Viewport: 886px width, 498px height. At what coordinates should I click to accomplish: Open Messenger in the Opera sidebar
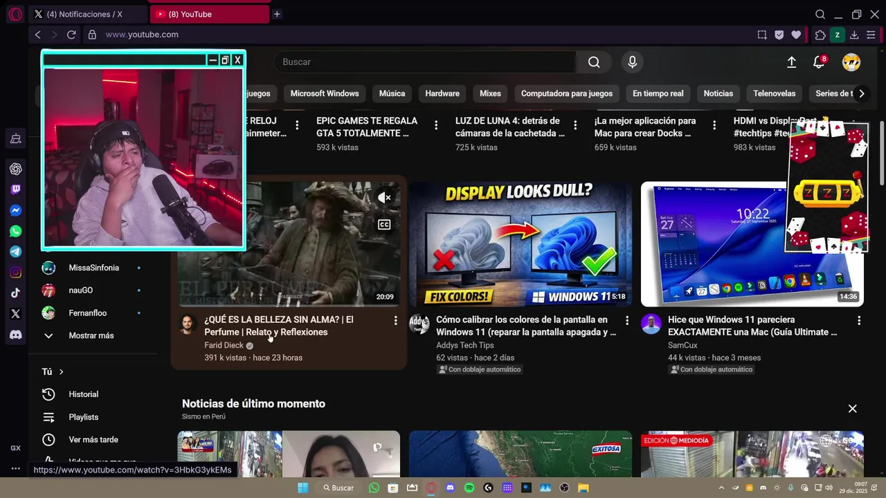click(x=15, y=210)
